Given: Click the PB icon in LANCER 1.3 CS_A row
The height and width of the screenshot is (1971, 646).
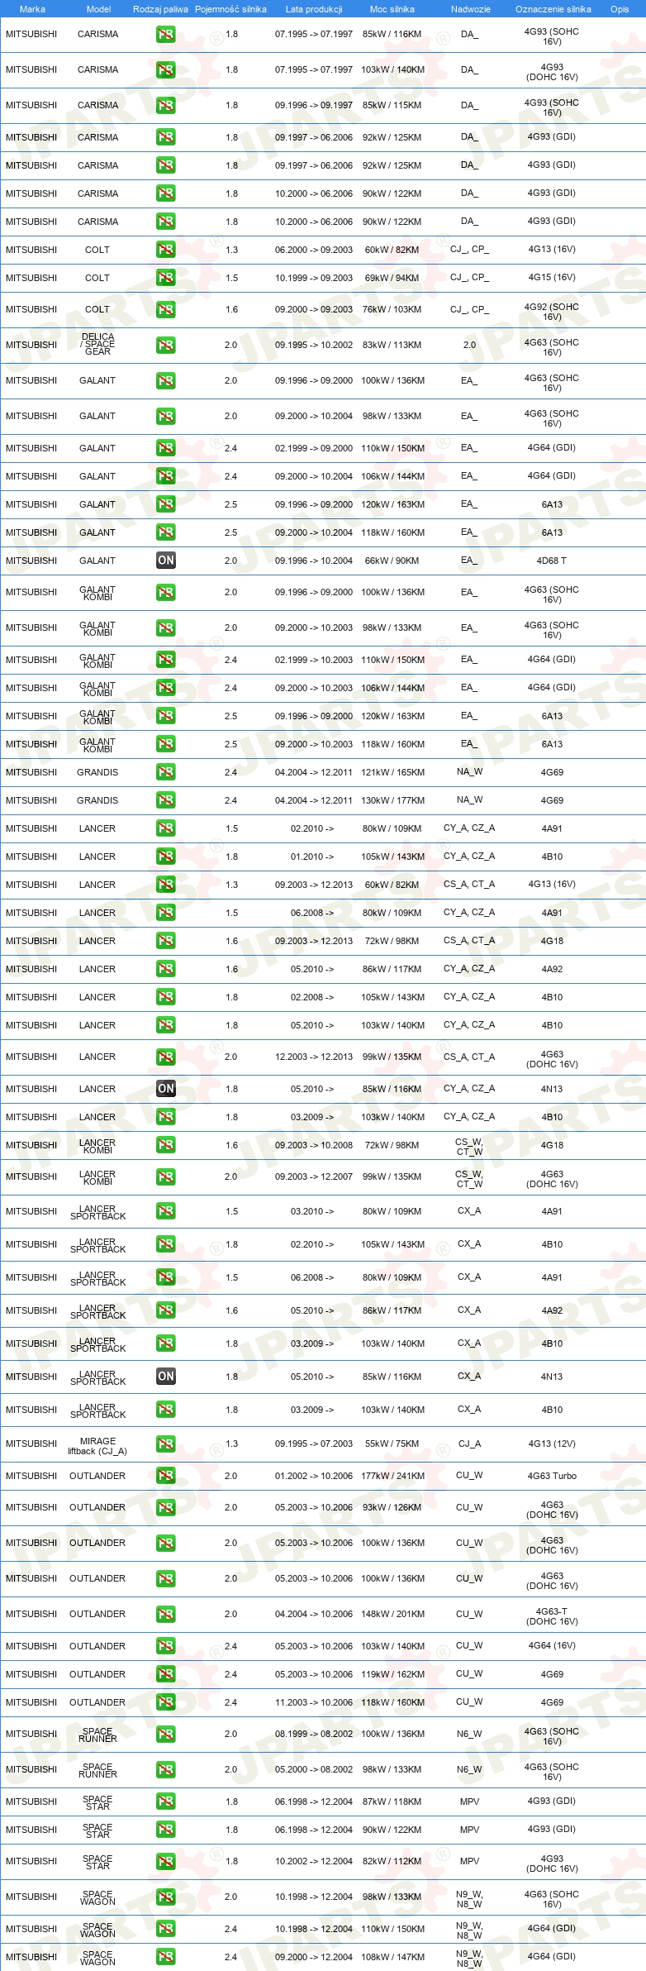Looking at the screenshot, I should coord(165,885).
